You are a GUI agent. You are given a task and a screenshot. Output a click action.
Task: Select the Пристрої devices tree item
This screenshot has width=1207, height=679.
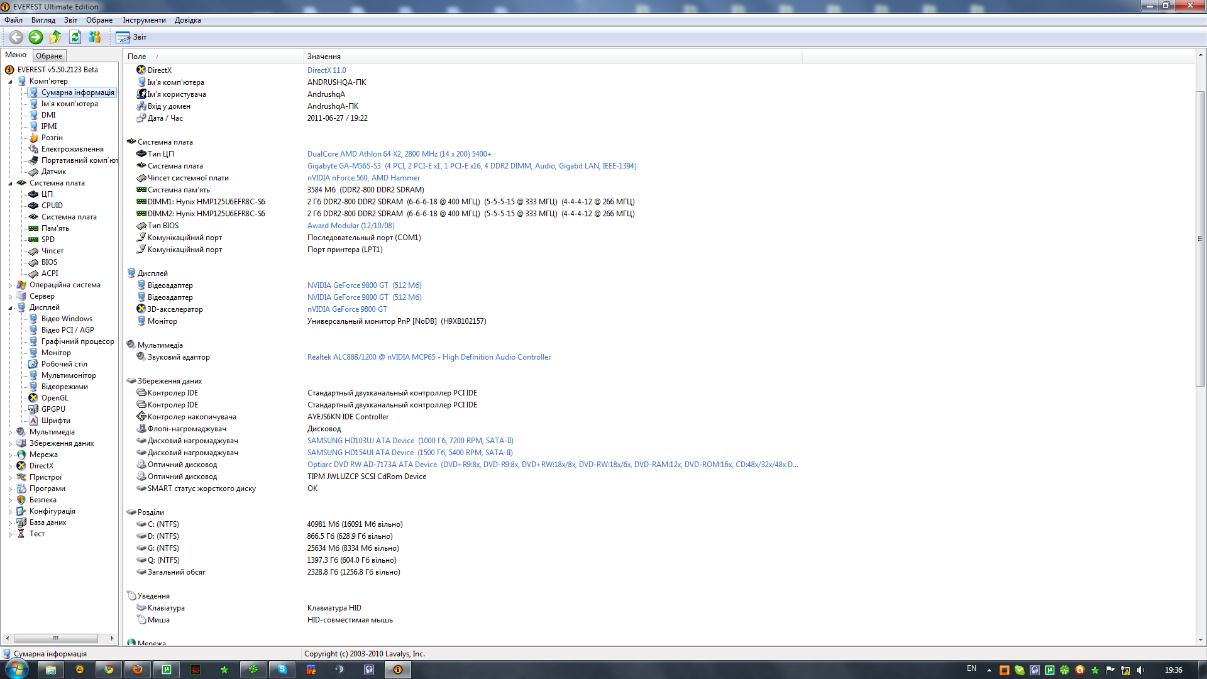tap(45, 477)
